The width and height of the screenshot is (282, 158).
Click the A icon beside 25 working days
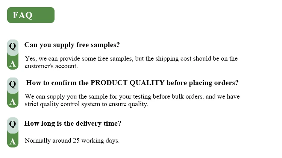click(12, 140)
